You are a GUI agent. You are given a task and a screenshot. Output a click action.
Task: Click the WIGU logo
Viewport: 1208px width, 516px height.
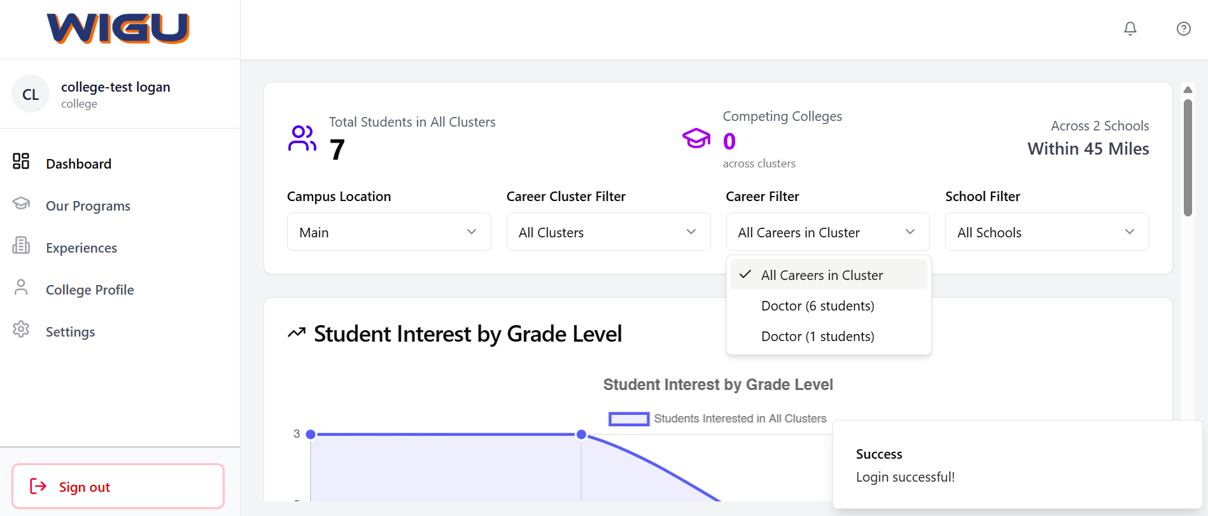(x=118, y=29)
